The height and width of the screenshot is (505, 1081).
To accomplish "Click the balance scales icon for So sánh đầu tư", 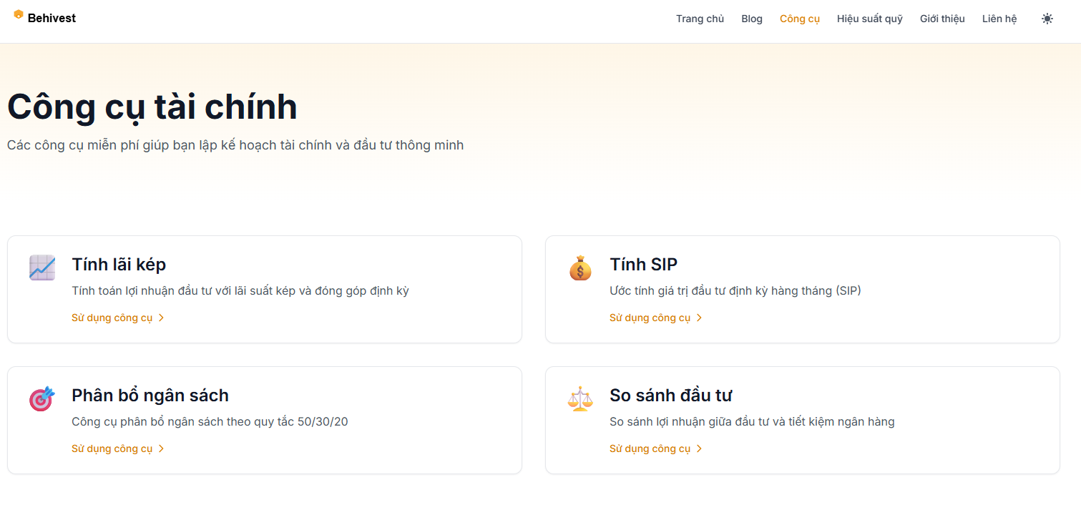I will click(579, 398).
